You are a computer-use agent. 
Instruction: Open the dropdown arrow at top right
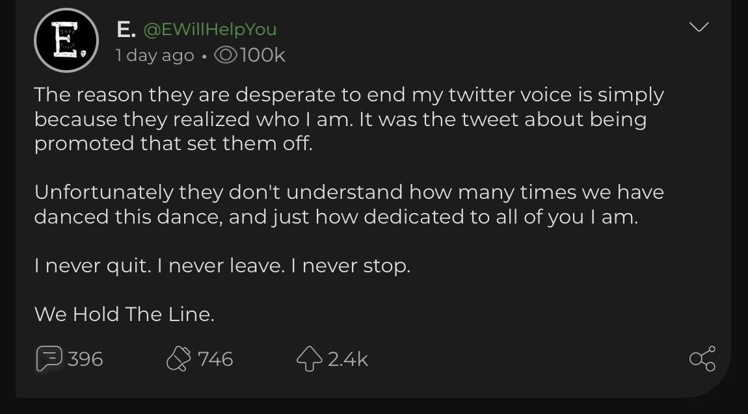tap(698, 27)
